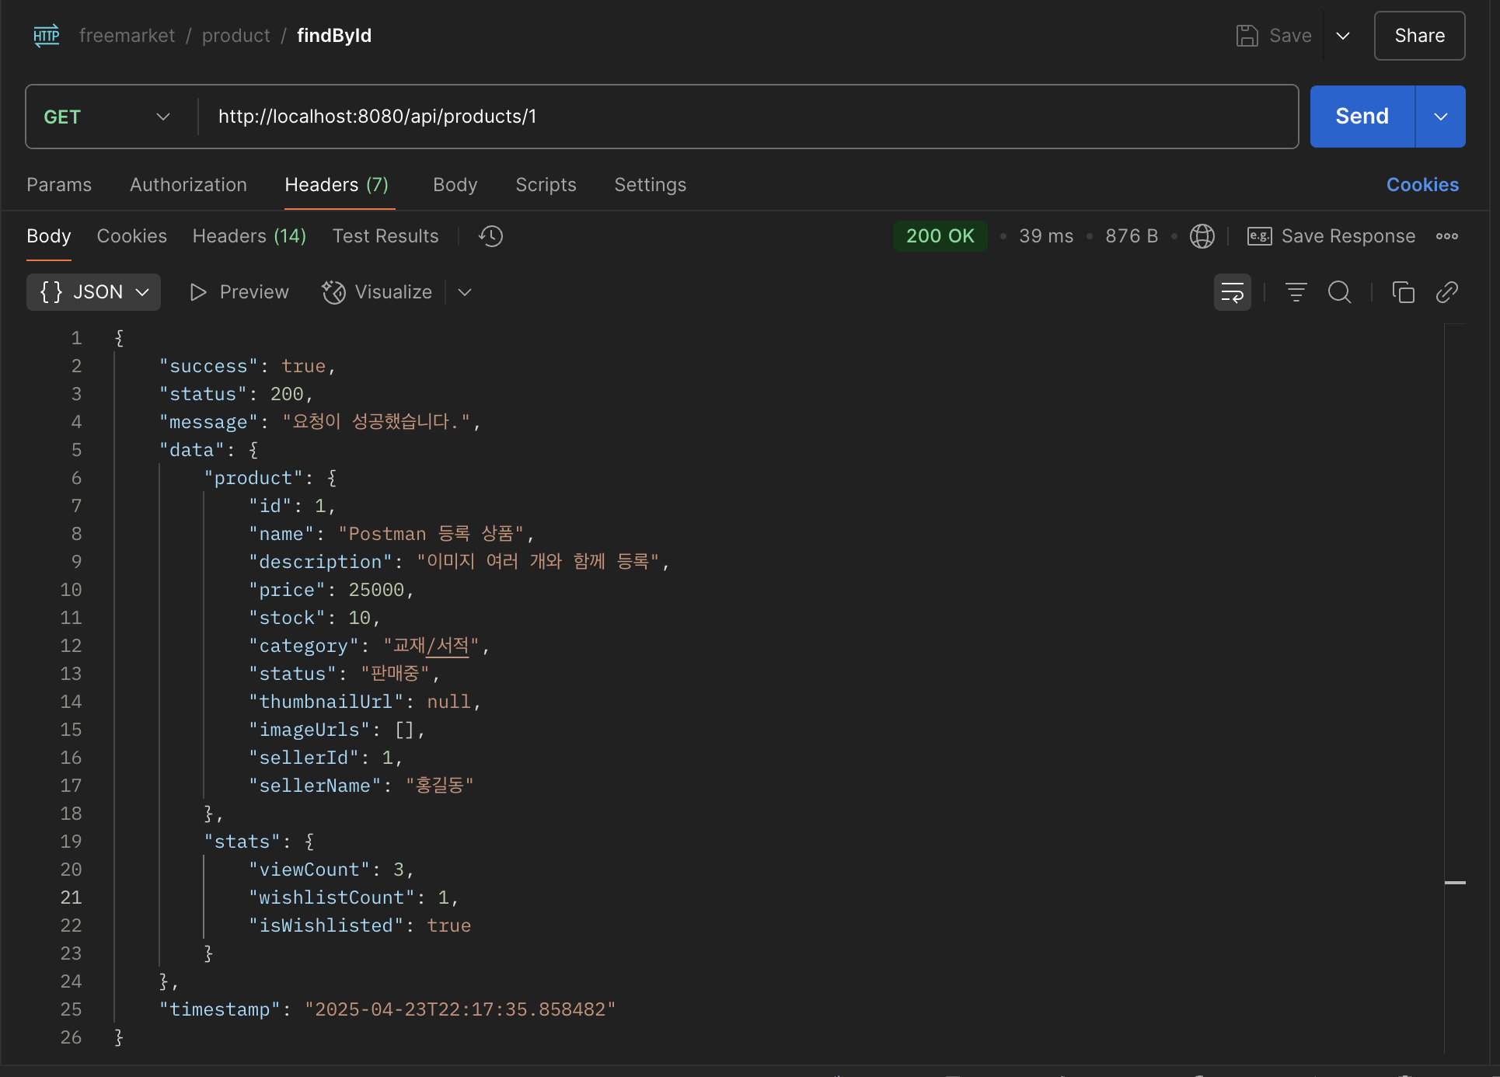Click the network globe icon
The width and height of the screenshot is (1500, 1077).
pos(1202,236)
